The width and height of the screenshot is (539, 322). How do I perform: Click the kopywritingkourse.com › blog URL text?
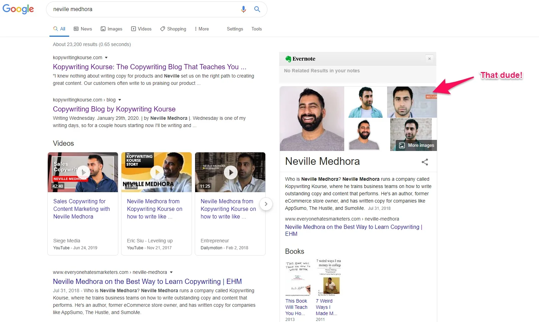click(84, 100)
